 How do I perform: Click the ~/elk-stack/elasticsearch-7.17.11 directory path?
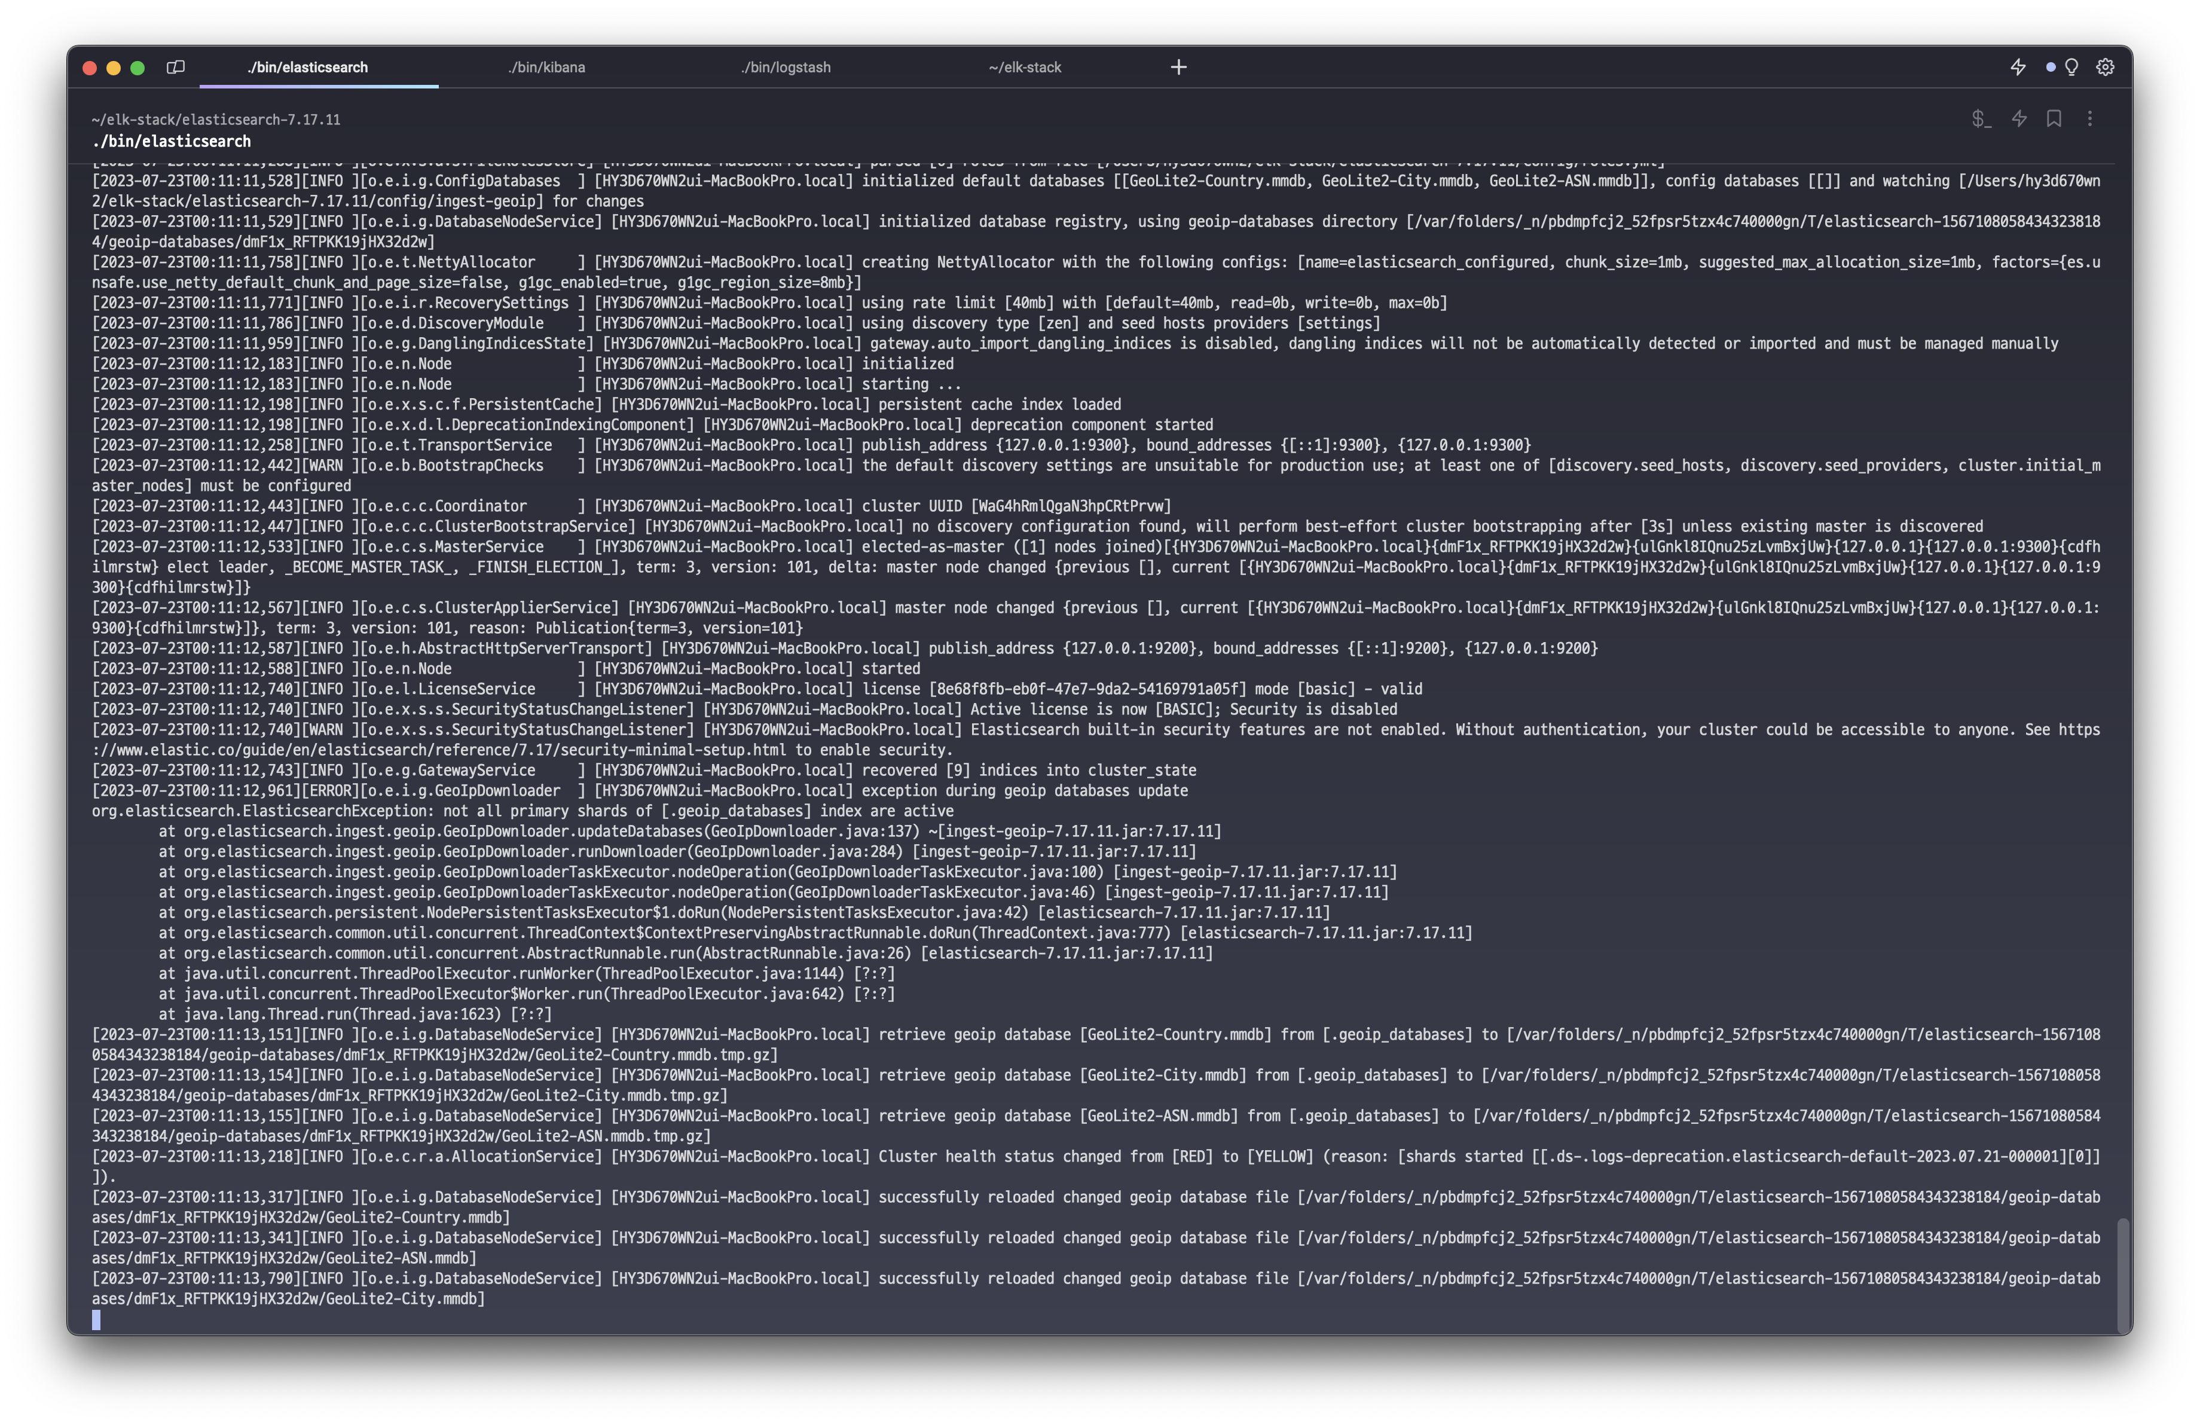click(215, 120)
